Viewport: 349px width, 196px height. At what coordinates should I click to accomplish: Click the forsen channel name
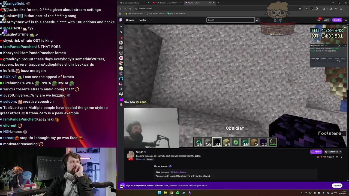coord(140,152)
